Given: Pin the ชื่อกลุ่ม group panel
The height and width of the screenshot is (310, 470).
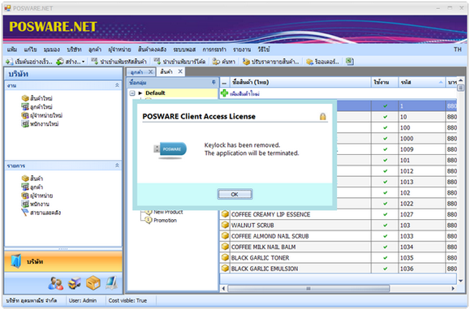Looking at the screenshot, I should (213, 82).
